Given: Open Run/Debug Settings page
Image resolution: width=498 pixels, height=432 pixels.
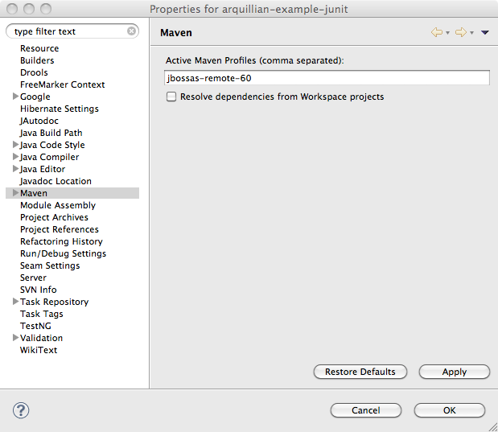Looking at the screenshot, I should [63, 253].
